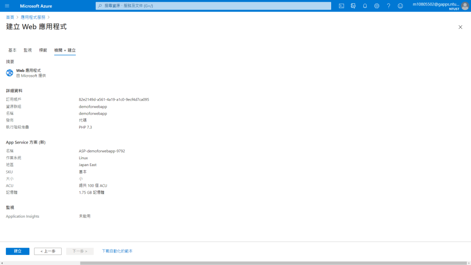The height and width of the screenshot is (265, 471).
Task: Click the 未啟用 Application Insights value
Action: (85, 216)
